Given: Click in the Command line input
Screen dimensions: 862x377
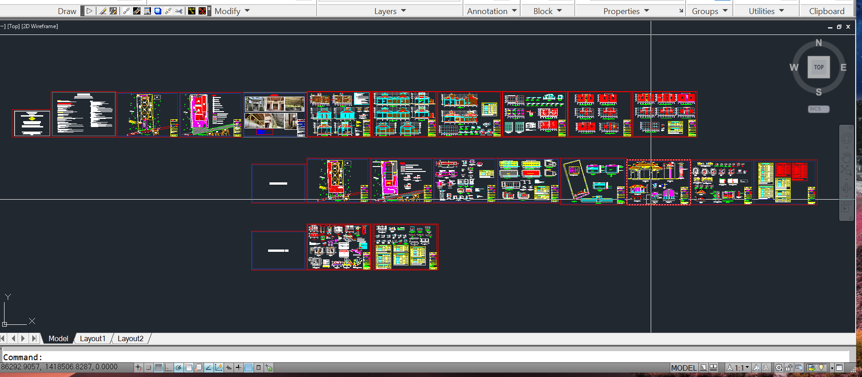Looking at the screenshot, I should 409,357.
